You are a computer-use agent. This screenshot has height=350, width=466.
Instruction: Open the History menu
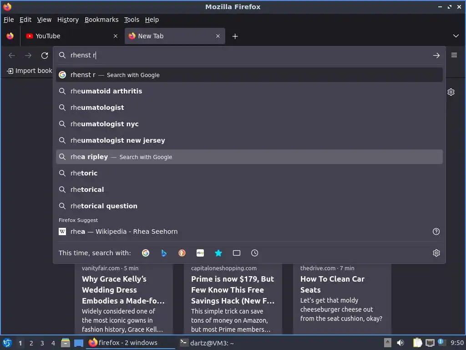pyautogui.click(x=68, y=20)
